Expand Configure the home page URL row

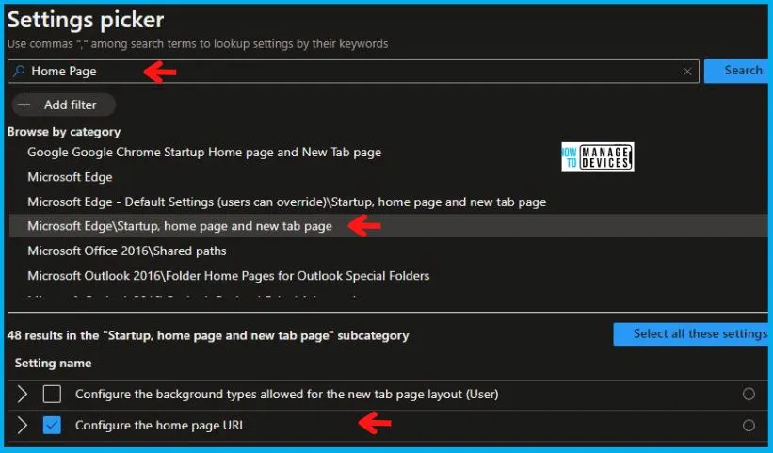click(x=23, y=425)
